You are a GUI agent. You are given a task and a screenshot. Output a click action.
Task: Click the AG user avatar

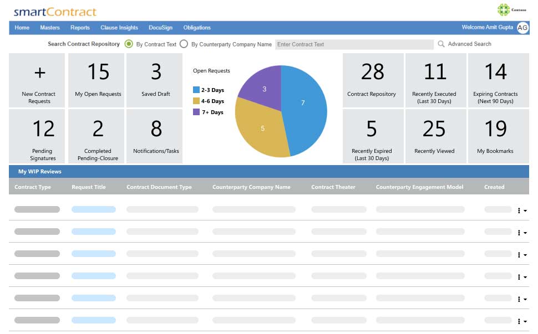[x=522, y=28]
